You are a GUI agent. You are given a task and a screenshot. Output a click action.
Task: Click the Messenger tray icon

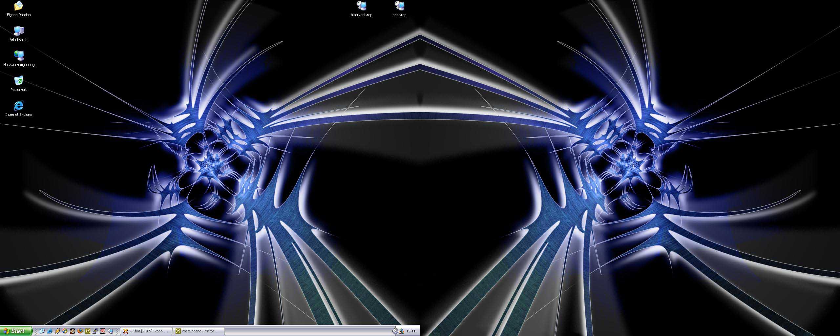tap(401, 331)
